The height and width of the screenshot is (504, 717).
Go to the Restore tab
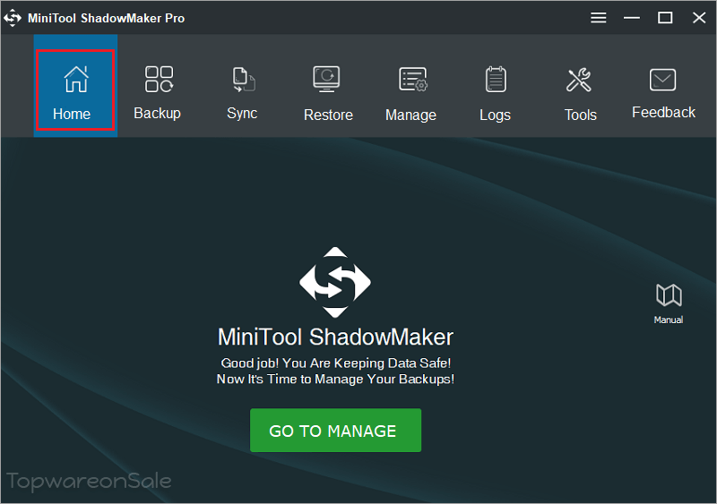point(328,94)
